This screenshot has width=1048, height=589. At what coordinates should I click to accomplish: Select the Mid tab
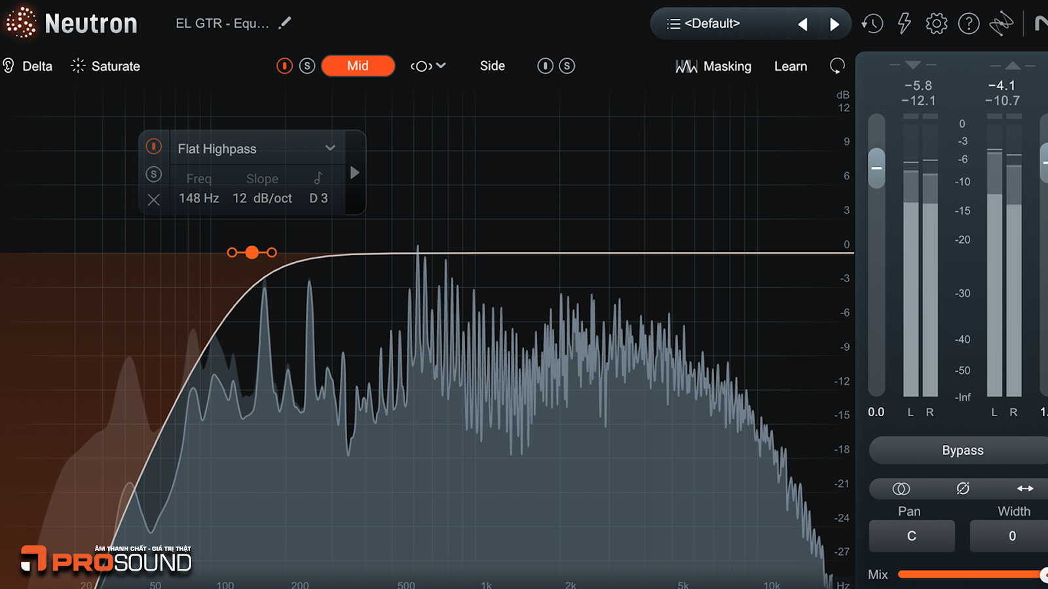pyautogui.click(x=358, y=66)
